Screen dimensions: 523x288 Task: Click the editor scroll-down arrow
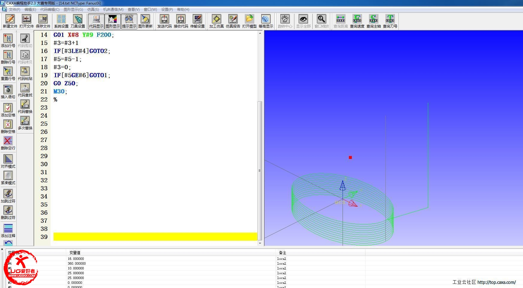[x=260, y=243]
